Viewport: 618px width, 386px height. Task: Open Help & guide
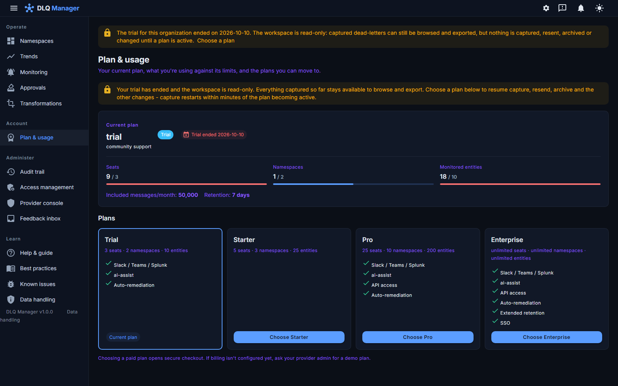(x=44, y=253)
